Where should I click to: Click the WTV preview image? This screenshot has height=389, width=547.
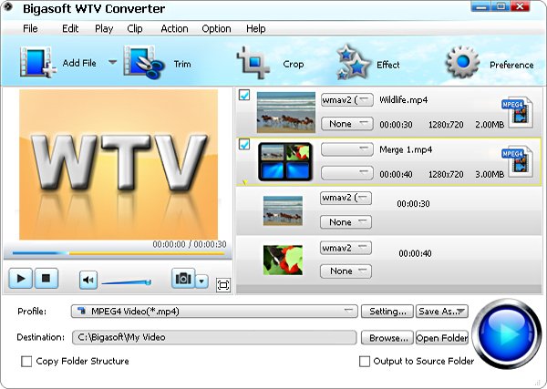(x=119, y=165)
